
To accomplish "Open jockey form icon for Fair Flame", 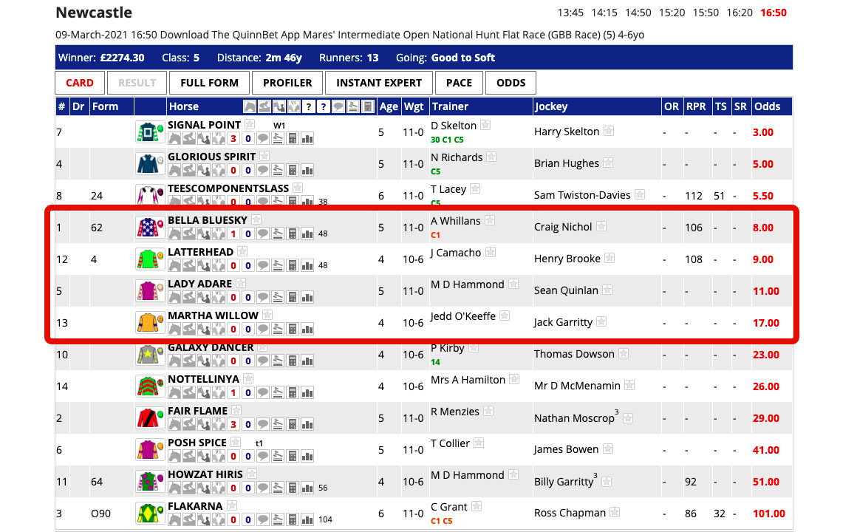I will tap(189, 424).
